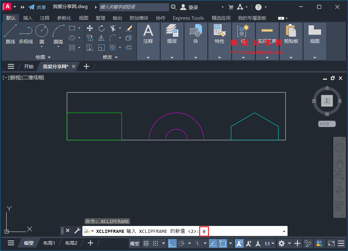Screen dimensions: 348x251
Task: Toggle orthogonal mode in status bar
Action: [x=172, y=243]
